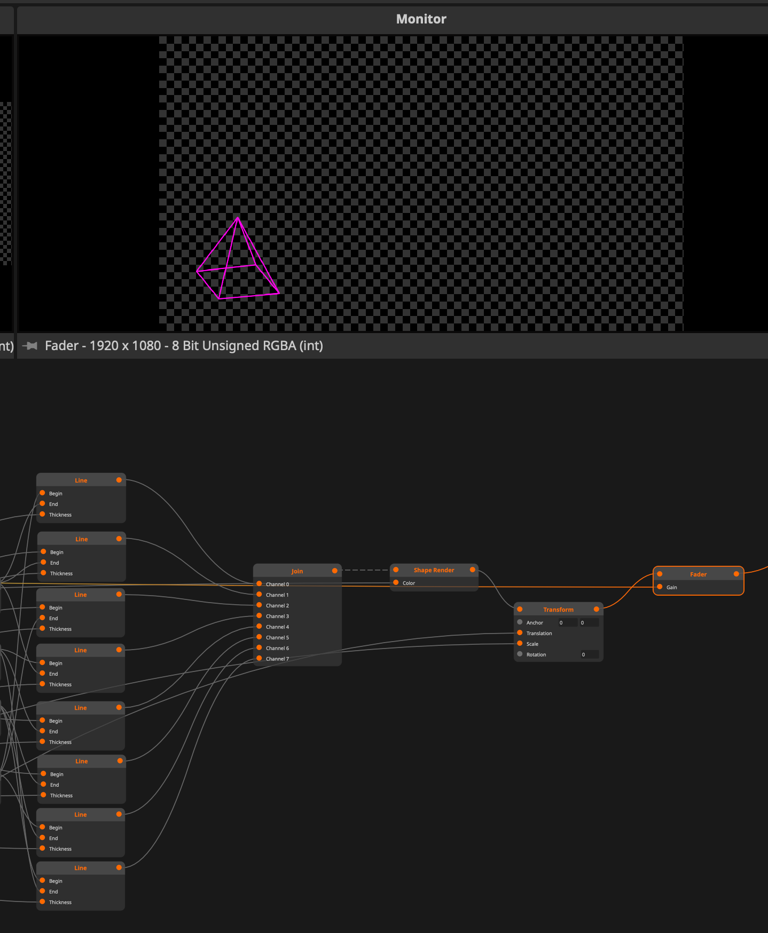Image resolution: width=768 pixels, height=933 pixels.
Task: Click the pin icon beside the Fader label
Action: click(x=30, y=346)
